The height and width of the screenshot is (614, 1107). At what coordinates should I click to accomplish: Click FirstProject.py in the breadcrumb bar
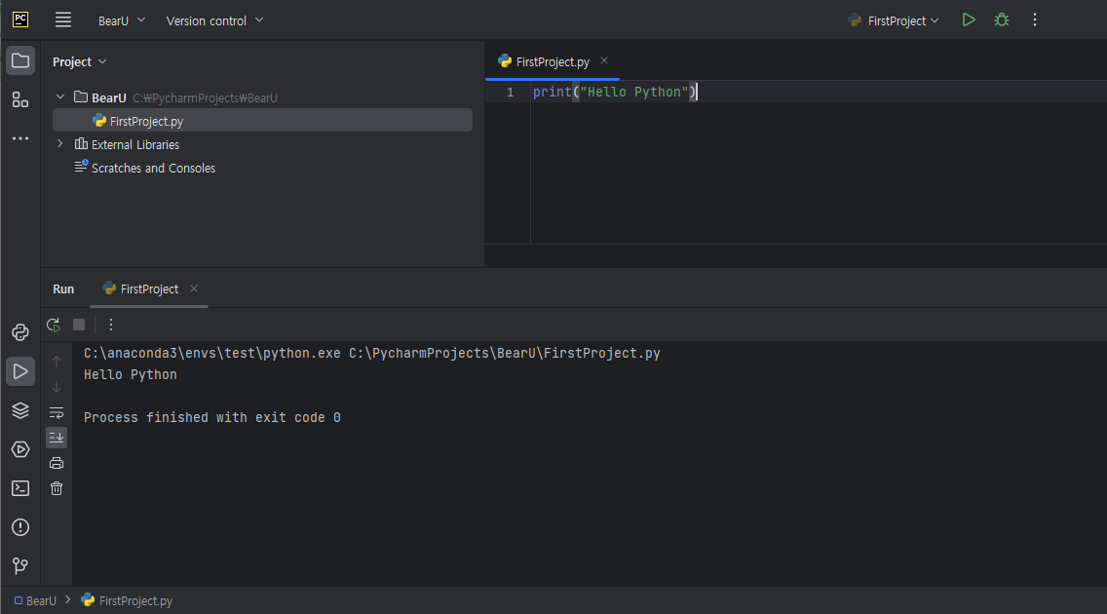[x=127, y=600]
